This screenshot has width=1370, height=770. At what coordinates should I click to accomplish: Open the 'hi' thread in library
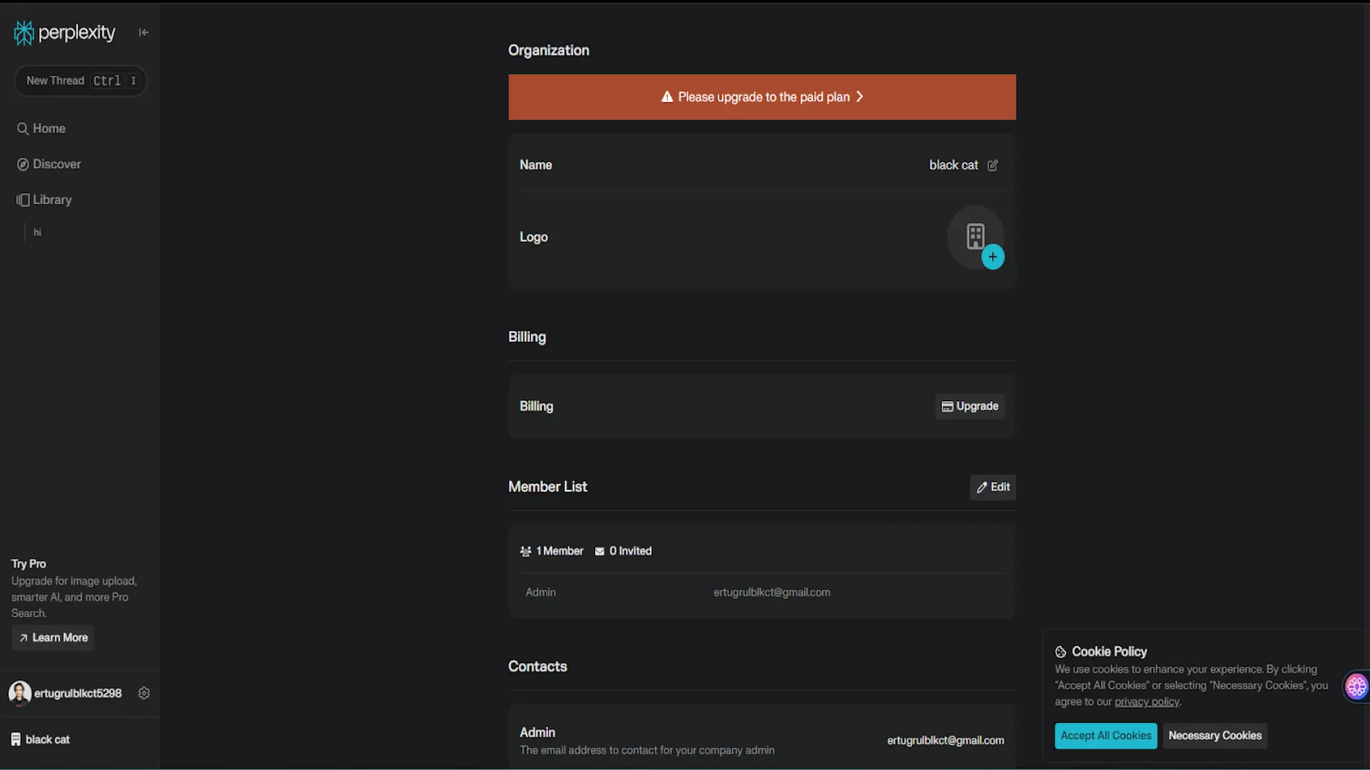(x=37, y=232)
